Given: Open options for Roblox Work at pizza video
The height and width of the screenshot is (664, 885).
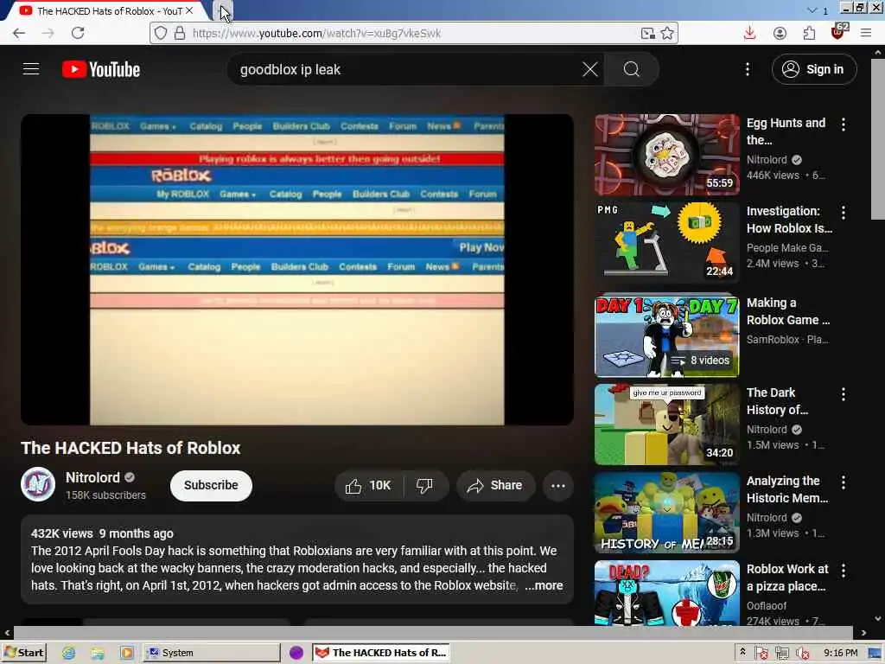Looking at the screenshot, I should click(844, 571).
